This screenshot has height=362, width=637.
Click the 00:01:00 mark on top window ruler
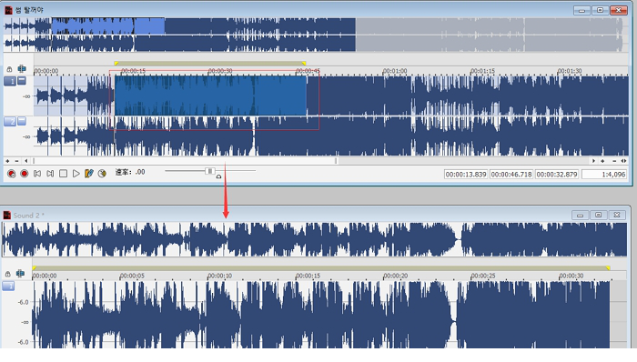coord(394,71)
